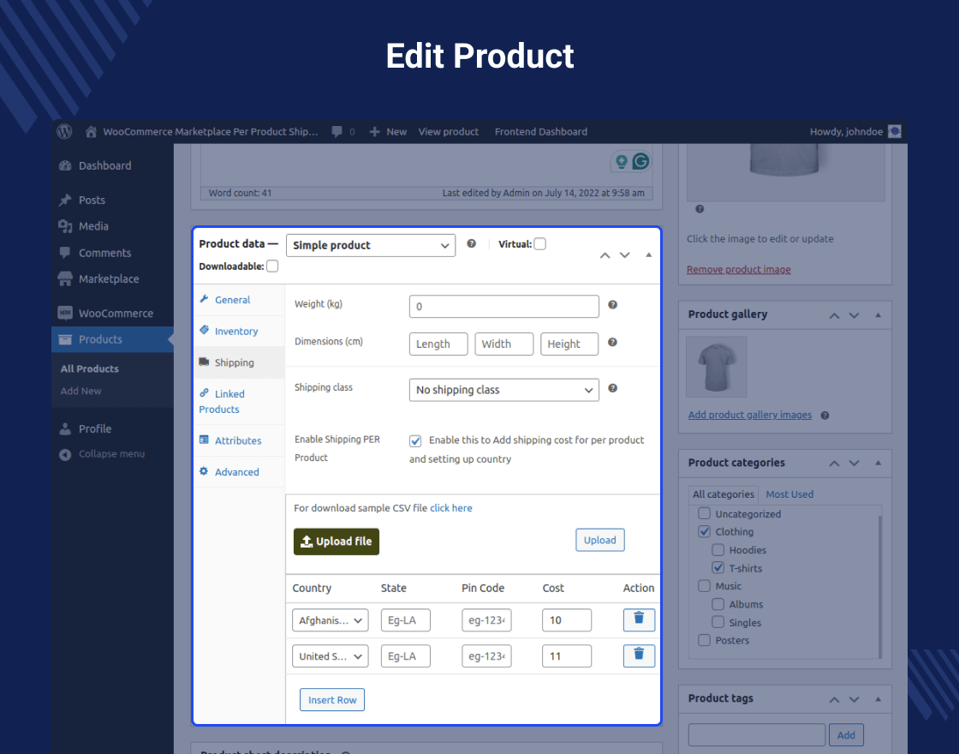Open the No shipping class dropdown
Image resolution: width=959 pixels, height=754 pixels.
click(x=504, y=390)
